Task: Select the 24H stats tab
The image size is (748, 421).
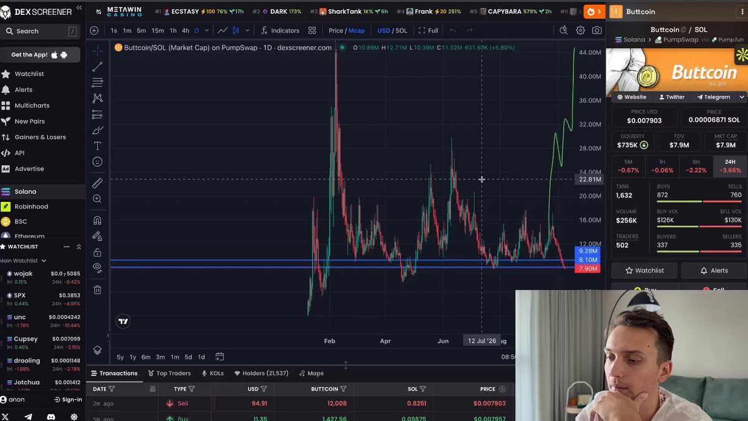Action: tap(730, 167)
